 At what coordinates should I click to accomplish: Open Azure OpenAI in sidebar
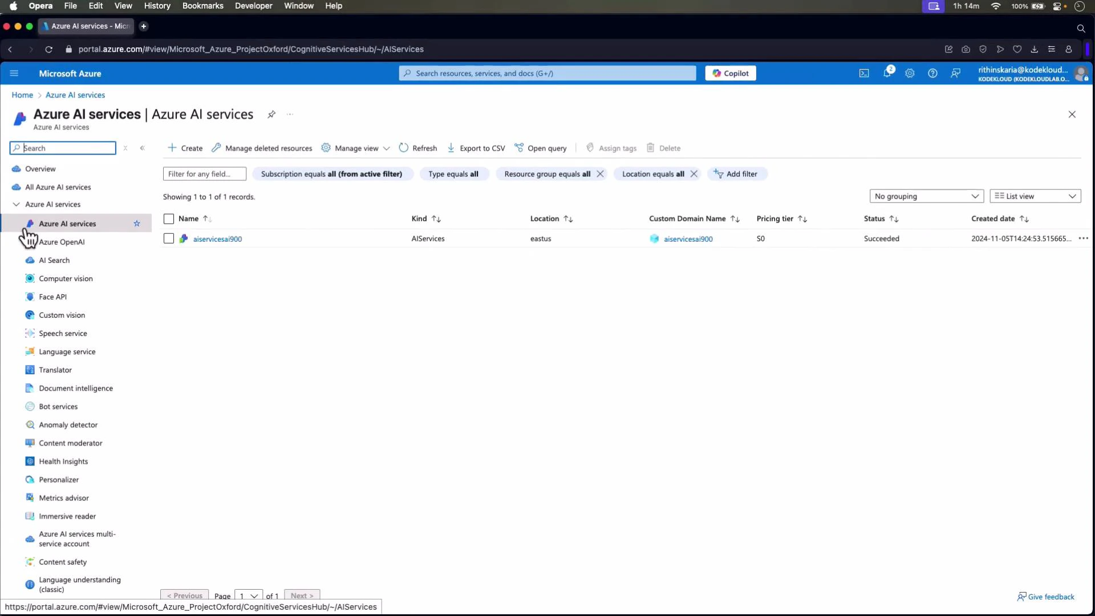62,242
